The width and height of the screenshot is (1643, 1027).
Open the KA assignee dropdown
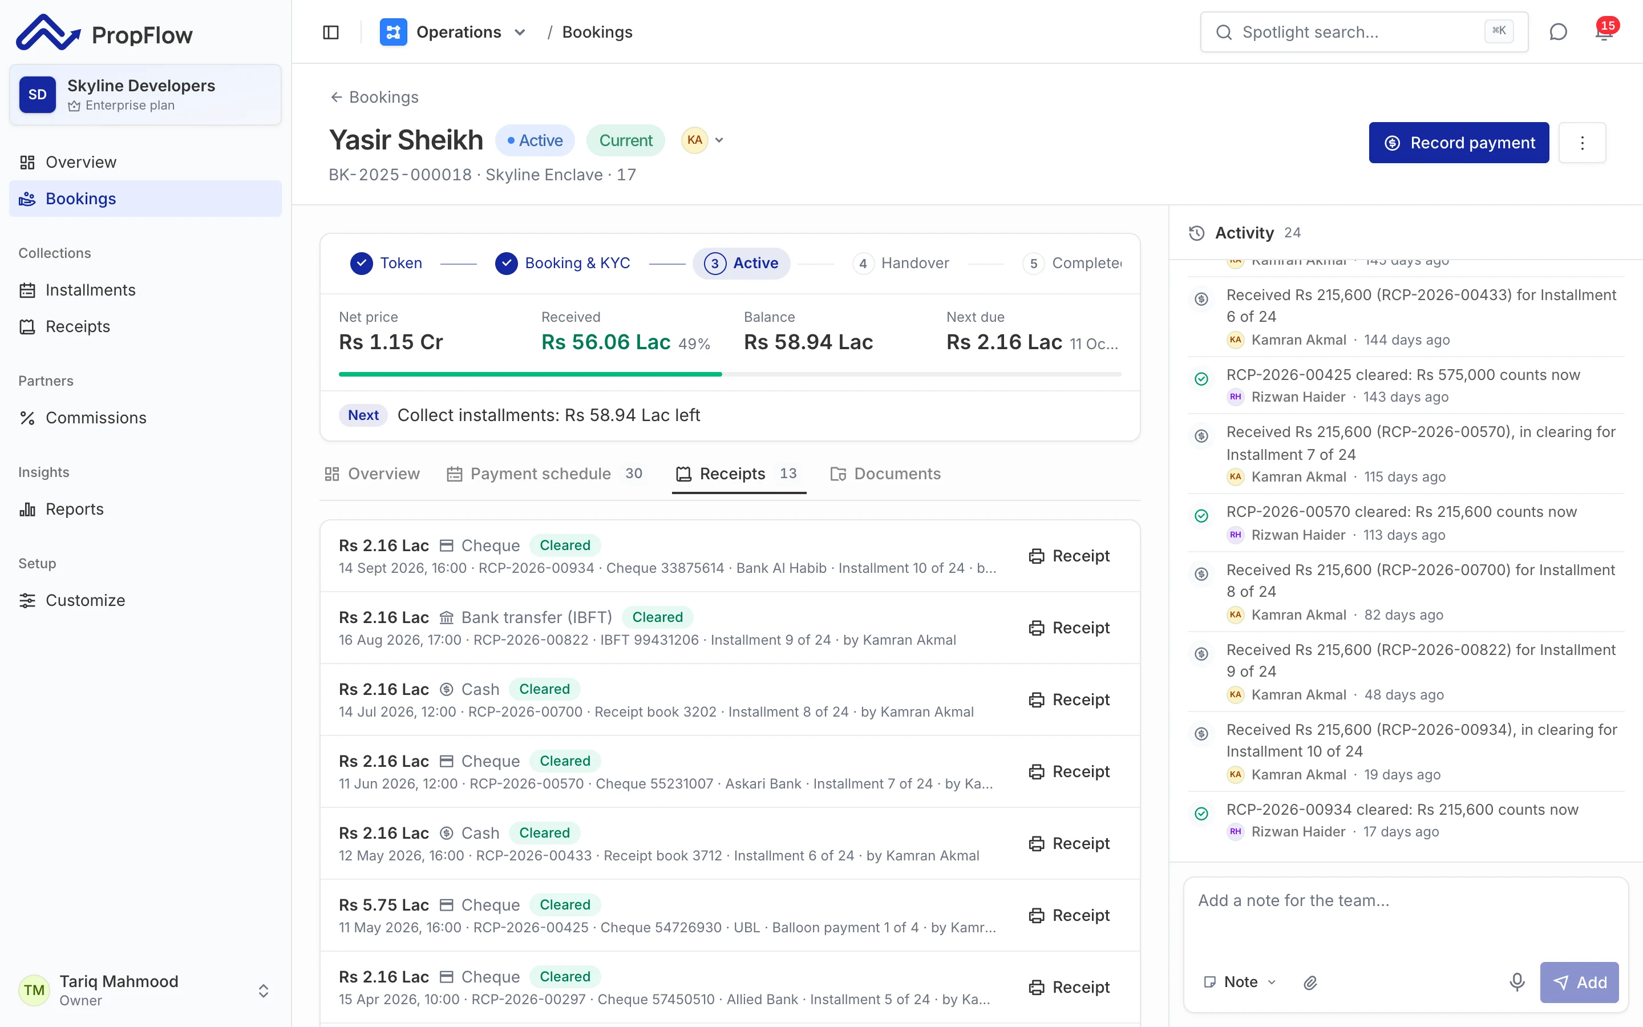pos(703,140)
